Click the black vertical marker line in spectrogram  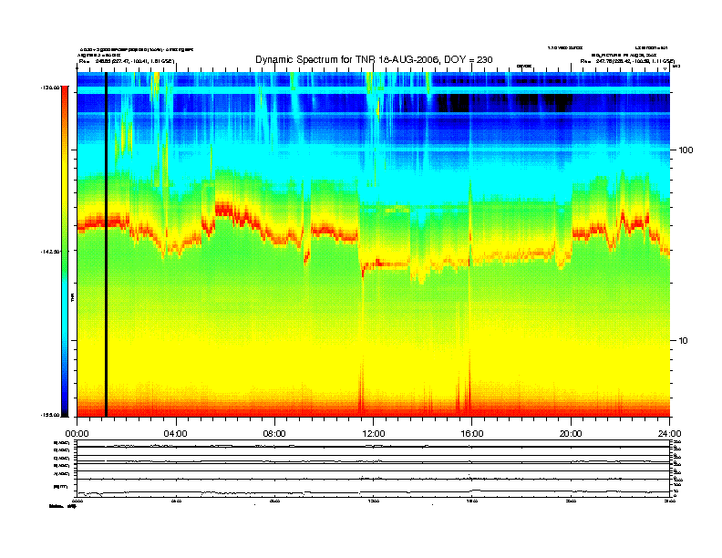(106, 244)
